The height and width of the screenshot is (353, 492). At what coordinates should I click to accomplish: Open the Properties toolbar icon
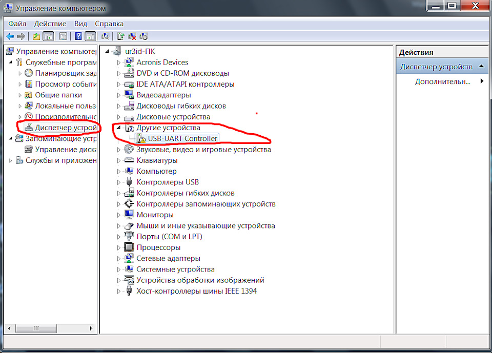coord(63,36)
